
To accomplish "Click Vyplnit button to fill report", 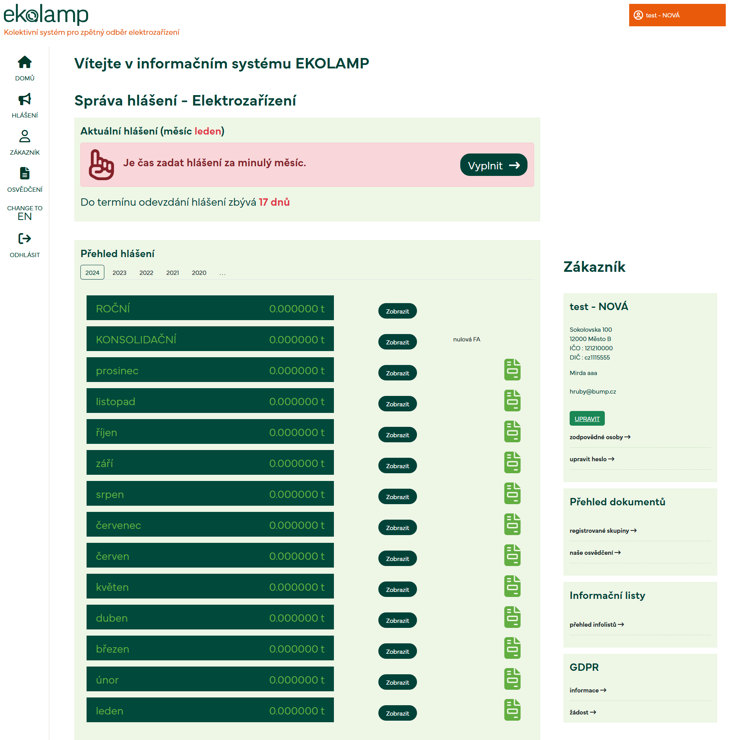I will click(x=494, y=165).
